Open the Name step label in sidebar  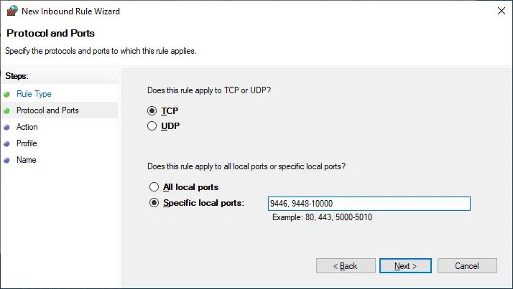click(26, 160)
